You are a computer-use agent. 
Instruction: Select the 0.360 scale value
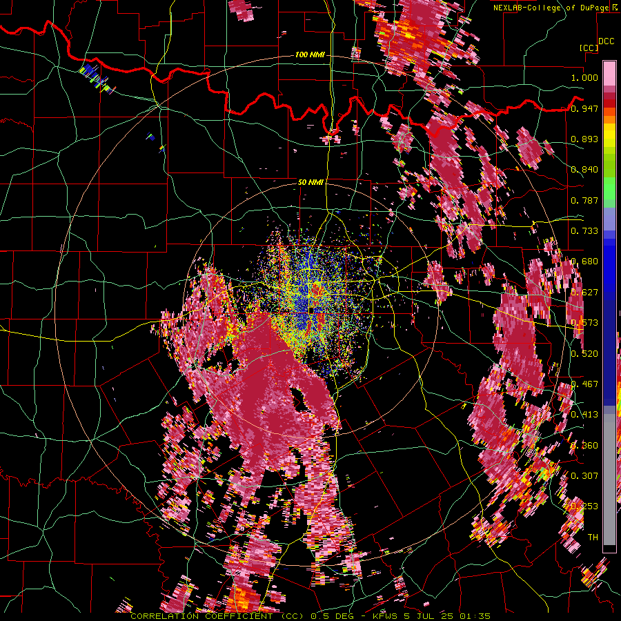pos(584,445)
